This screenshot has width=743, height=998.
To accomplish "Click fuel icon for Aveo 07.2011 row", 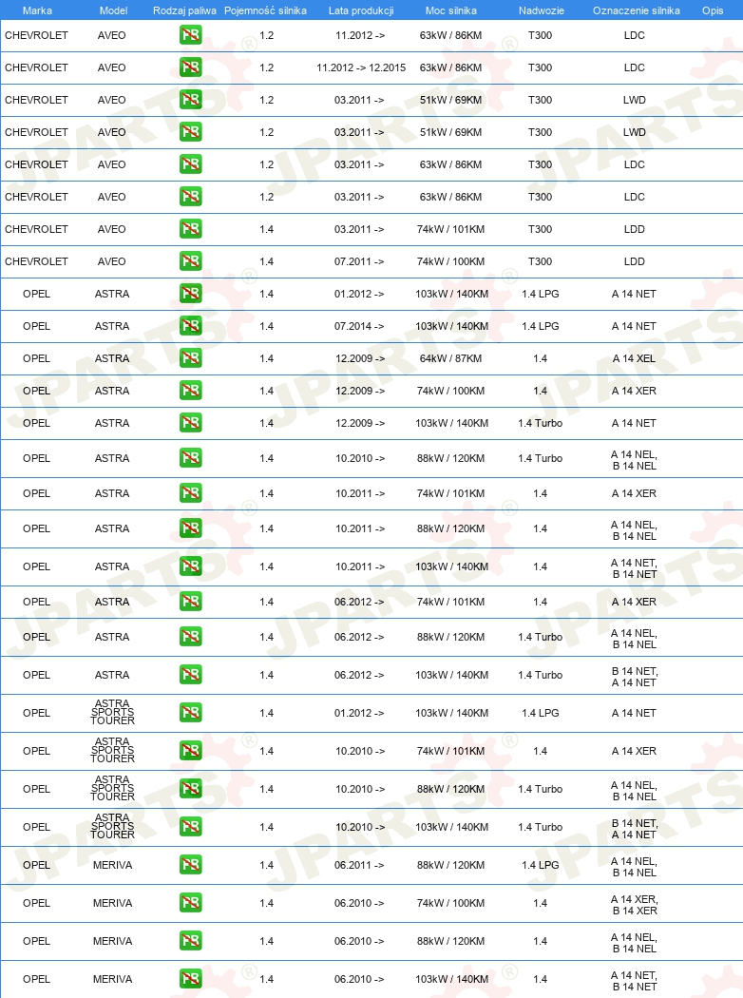I will click(x=190, y=261).
